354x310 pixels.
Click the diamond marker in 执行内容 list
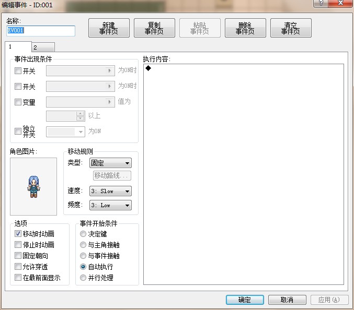(149, 68)
